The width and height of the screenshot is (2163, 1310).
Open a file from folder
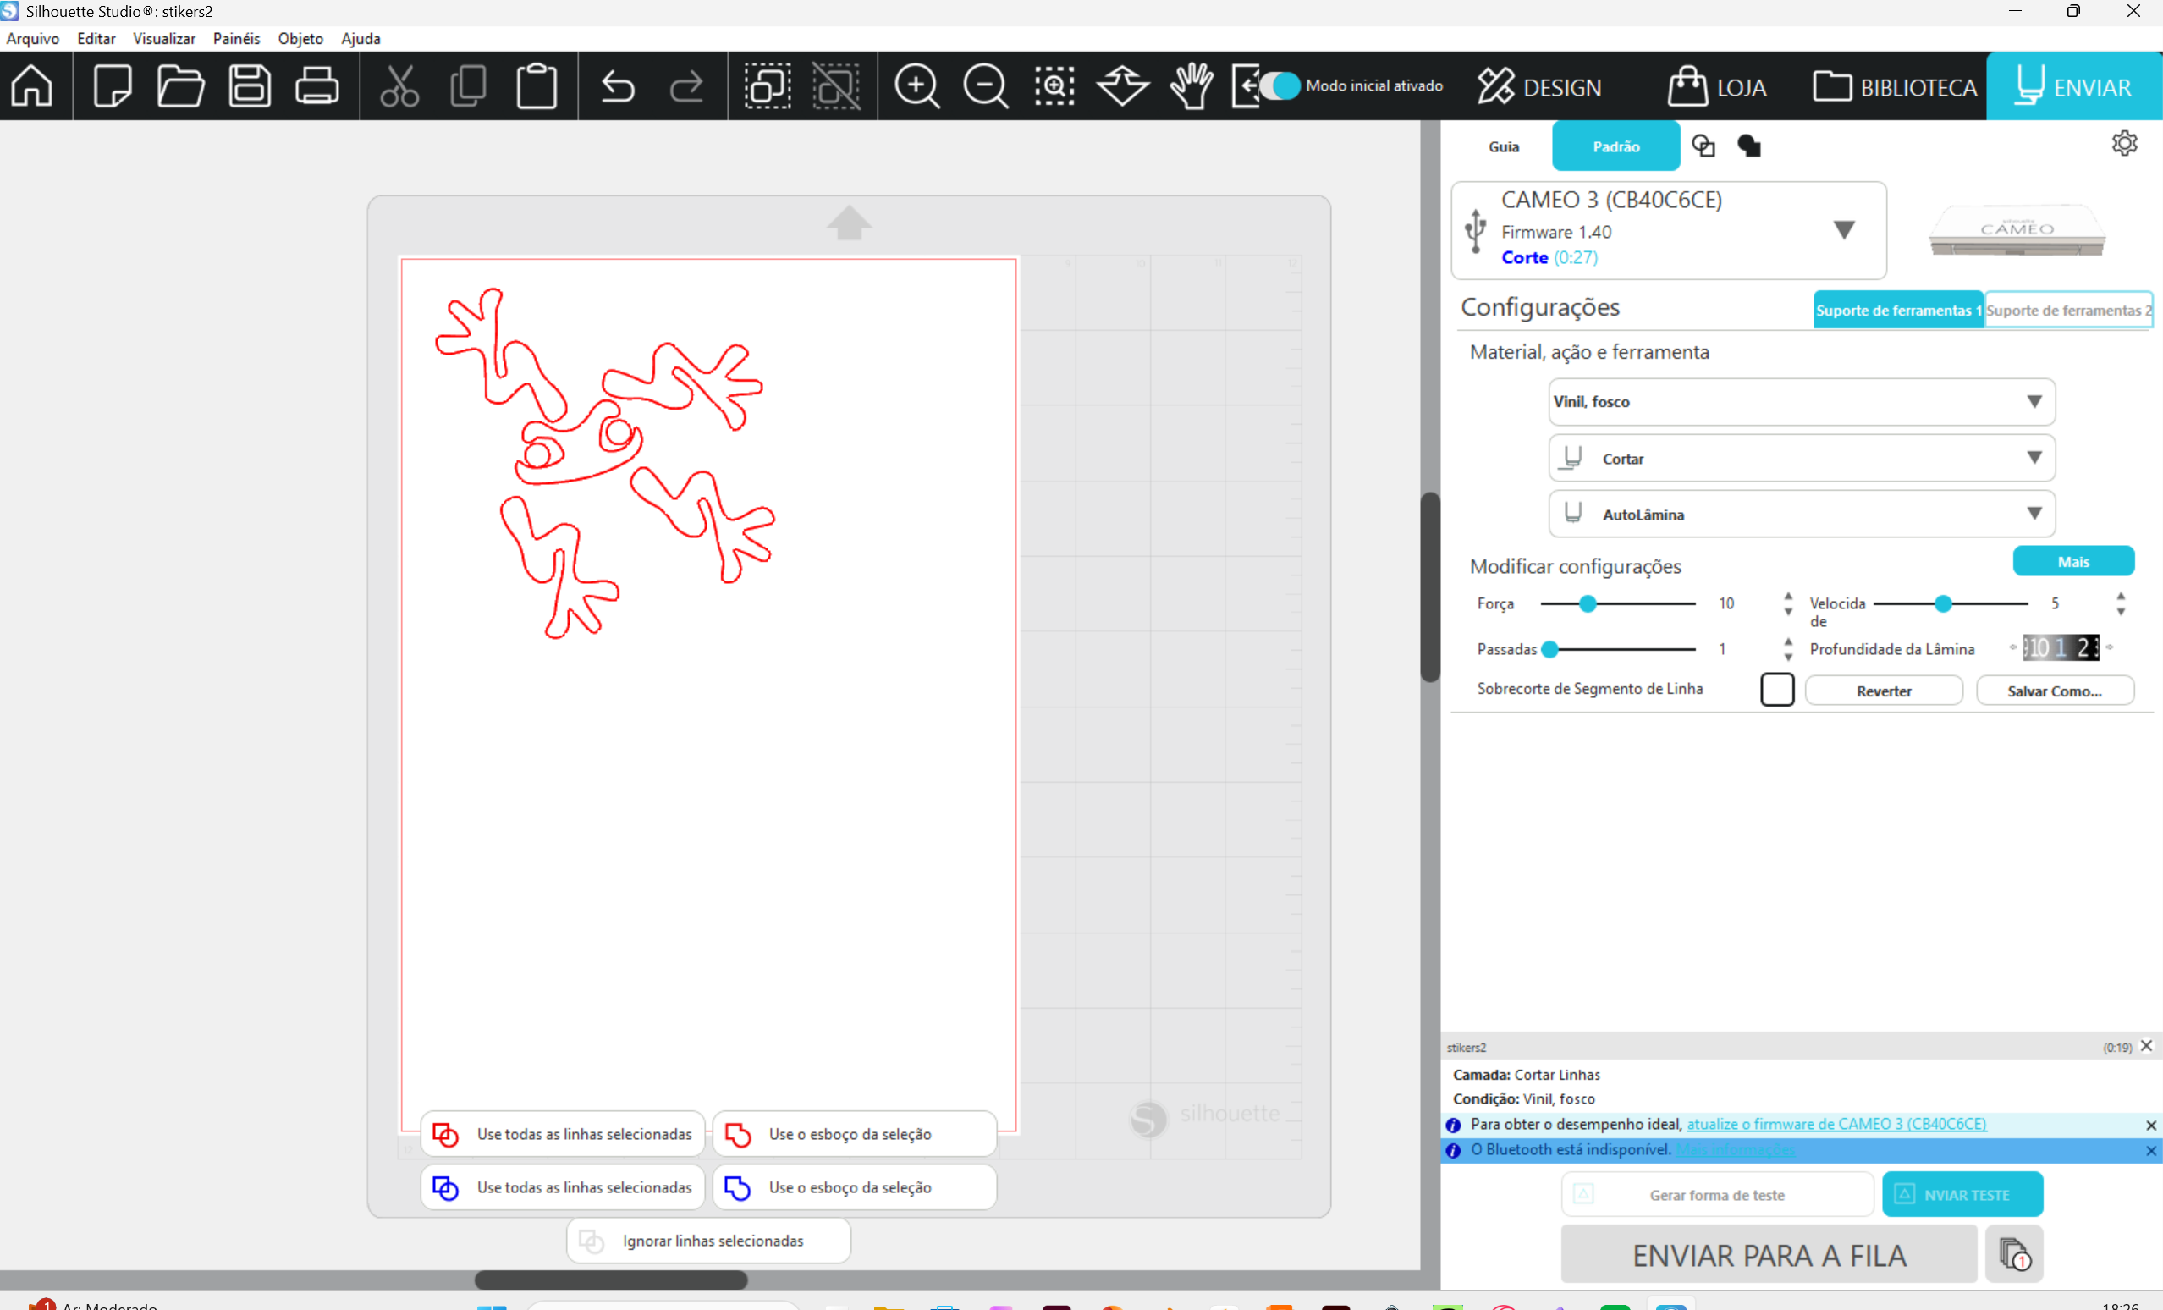pyautogui.click(x=181, y=86)
